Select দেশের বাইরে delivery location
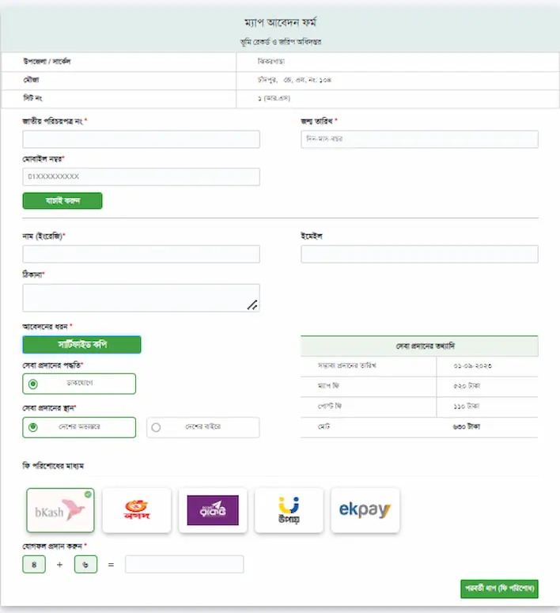 [203, 427]
